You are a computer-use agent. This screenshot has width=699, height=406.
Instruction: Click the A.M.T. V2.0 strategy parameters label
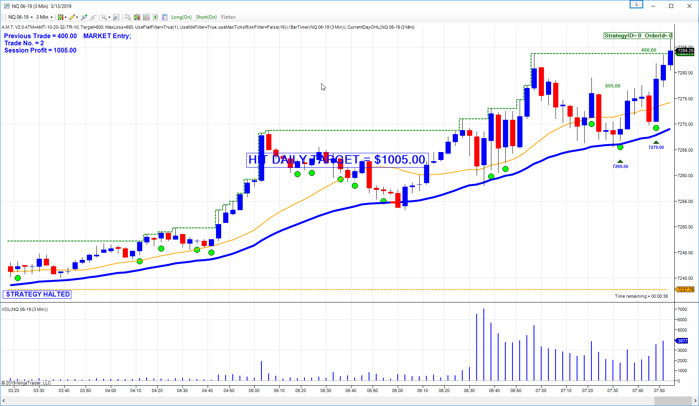[208, 27]
